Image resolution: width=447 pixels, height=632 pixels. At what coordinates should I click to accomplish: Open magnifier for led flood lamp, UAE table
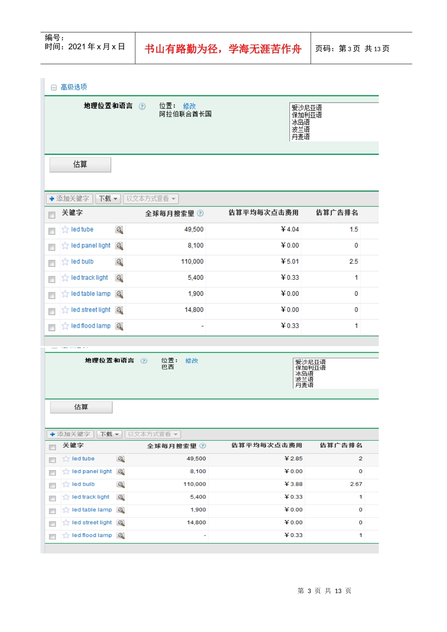(120, 326)
